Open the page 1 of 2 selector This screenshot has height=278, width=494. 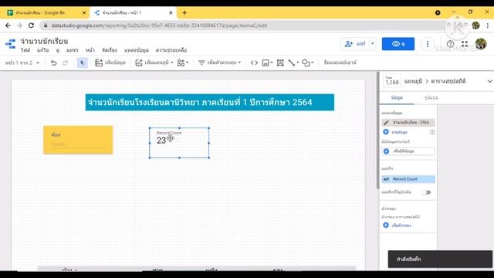point(22,63)
